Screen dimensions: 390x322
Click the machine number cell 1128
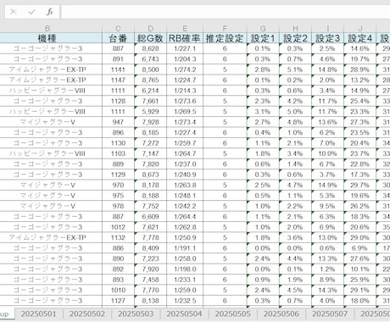(x=118, y=101)
